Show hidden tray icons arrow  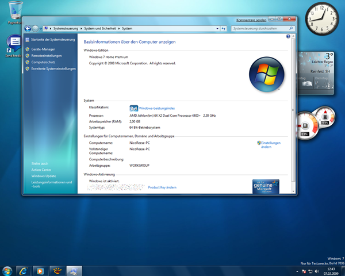click(297, 271)
